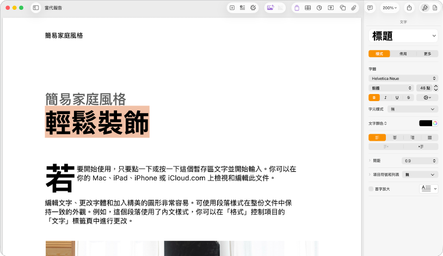Click the paragraph starting 編輯文字
Viewport: 443px width, 256px height.
click(x=168, y=211)
